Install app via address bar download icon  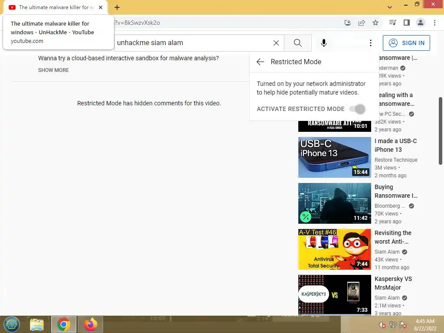click(347, 23)
